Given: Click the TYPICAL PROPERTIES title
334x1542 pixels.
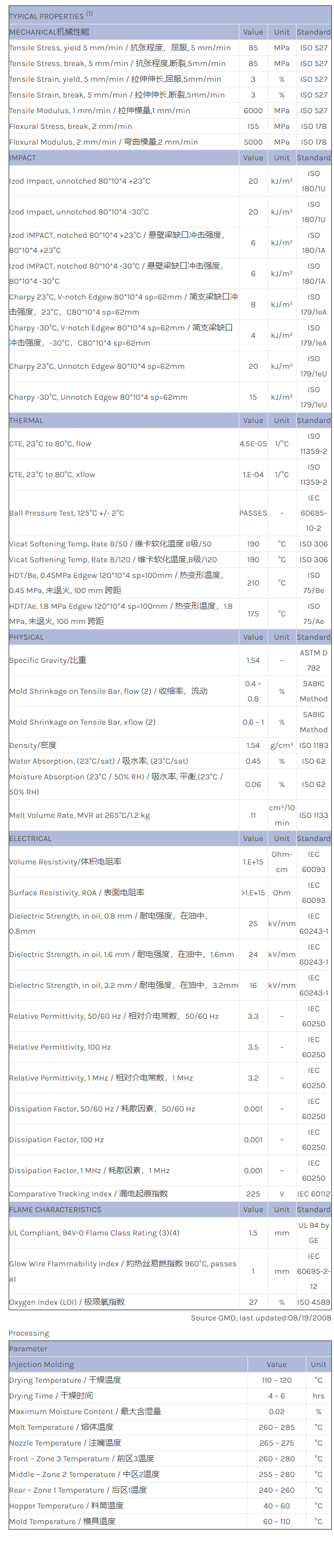Looking at the screenshot, I should point(50,16).
